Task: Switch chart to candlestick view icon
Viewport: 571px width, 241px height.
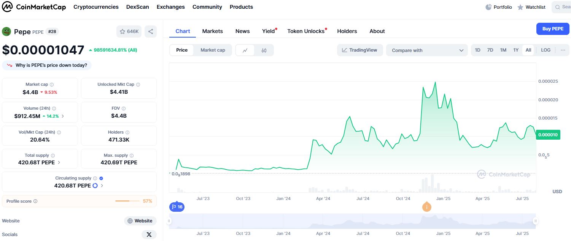Action: (x=264, y=50)
